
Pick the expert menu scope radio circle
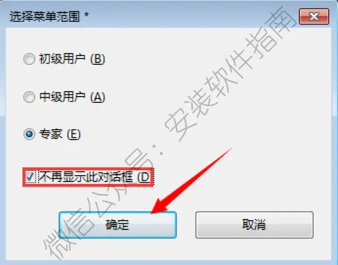(29, 134)
